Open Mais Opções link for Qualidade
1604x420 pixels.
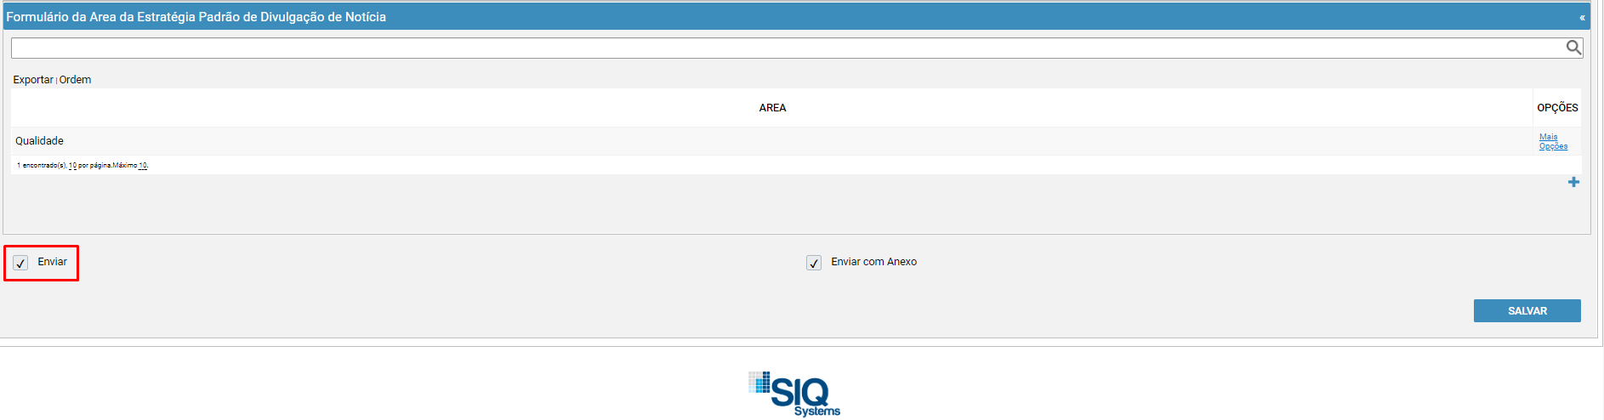coord(1553,141)
